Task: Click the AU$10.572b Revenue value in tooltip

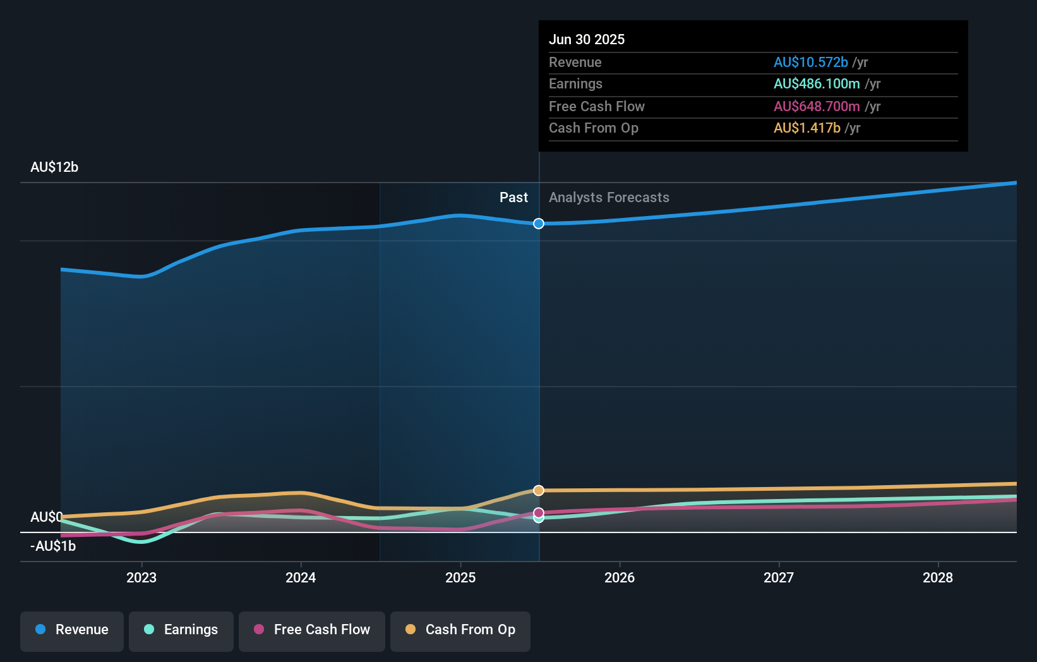Action: [811, 62]
